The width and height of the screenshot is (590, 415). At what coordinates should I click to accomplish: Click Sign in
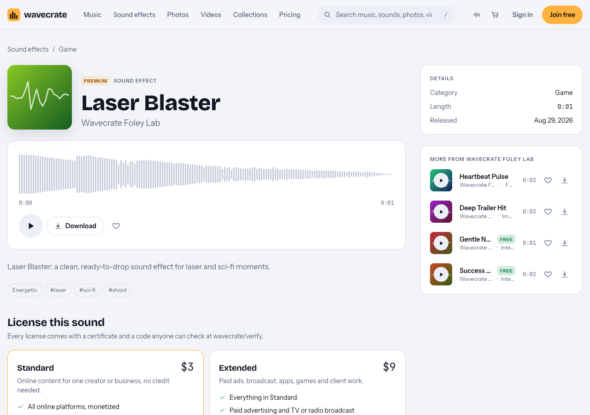click(522, 15)
